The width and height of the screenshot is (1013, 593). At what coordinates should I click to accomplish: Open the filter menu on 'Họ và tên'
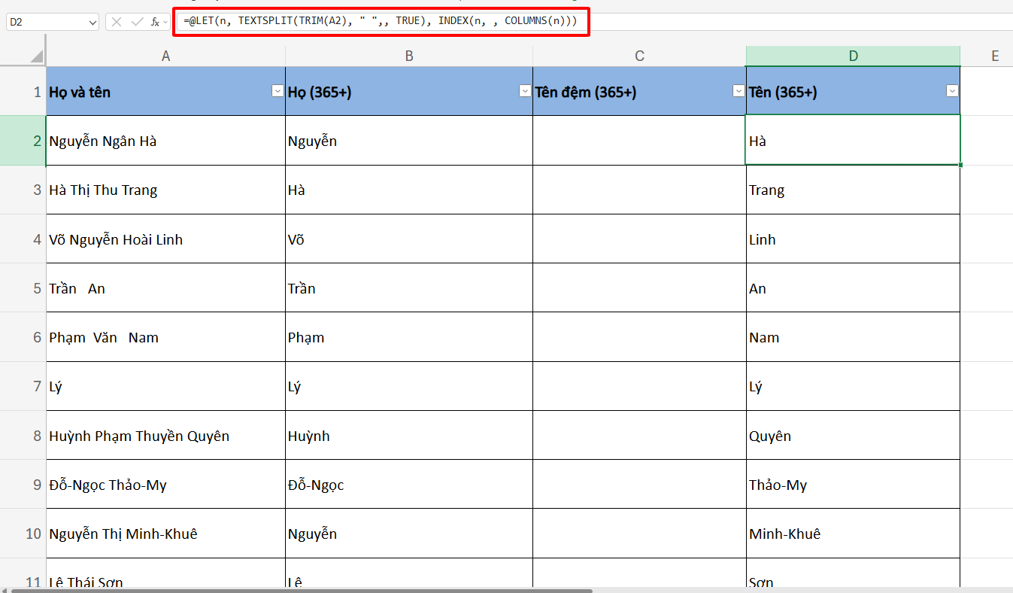pos(277,90)
